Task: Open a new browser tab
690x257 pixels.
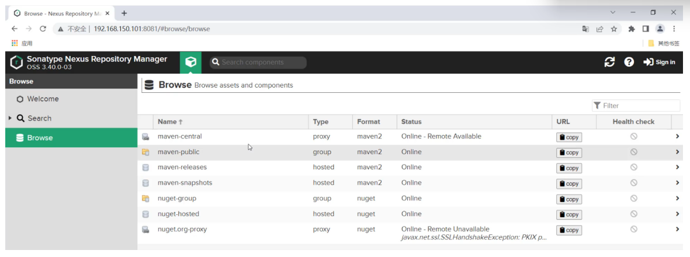Action: pos(124,13)
